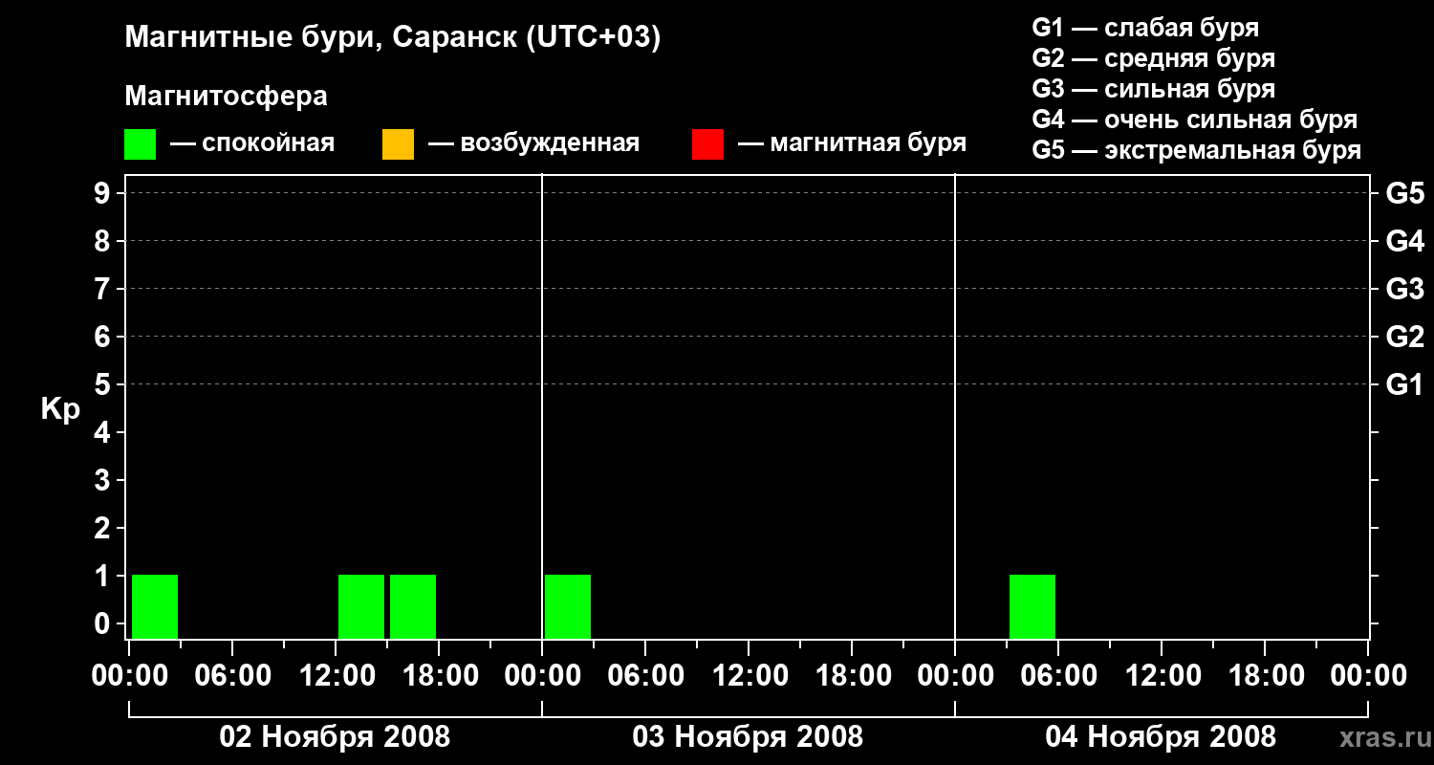Screen dimensions: 1434x765
Task: Click the G4 storm level axis label
Action: click(x=1405, y=241)
